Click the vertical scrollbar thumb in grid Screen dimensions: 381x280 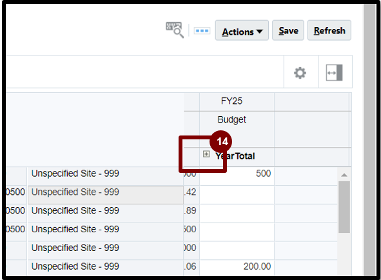(344, 207)
